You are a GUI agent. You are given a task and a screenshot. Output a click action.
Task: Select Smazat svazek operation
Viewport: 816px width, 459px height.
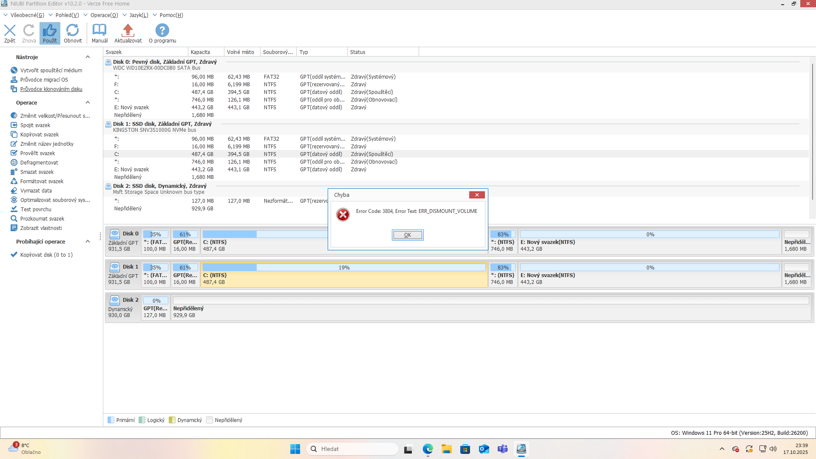point(37,172)
